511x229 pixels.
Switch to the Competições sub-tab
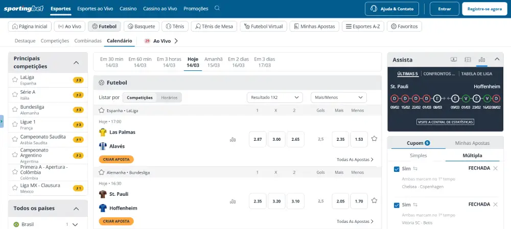point(55,41)
